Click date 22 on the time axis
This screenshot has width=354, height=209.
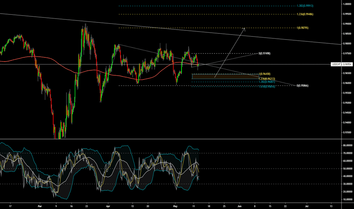pyautogui.click(x=285, y=206)
